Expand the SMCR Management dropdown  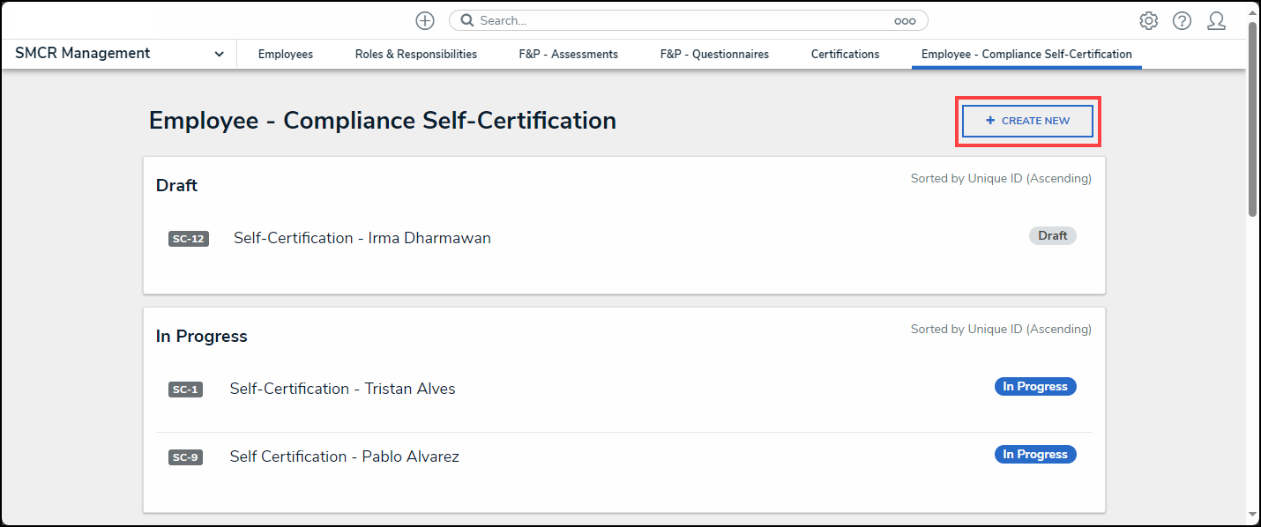pos(219,54)
